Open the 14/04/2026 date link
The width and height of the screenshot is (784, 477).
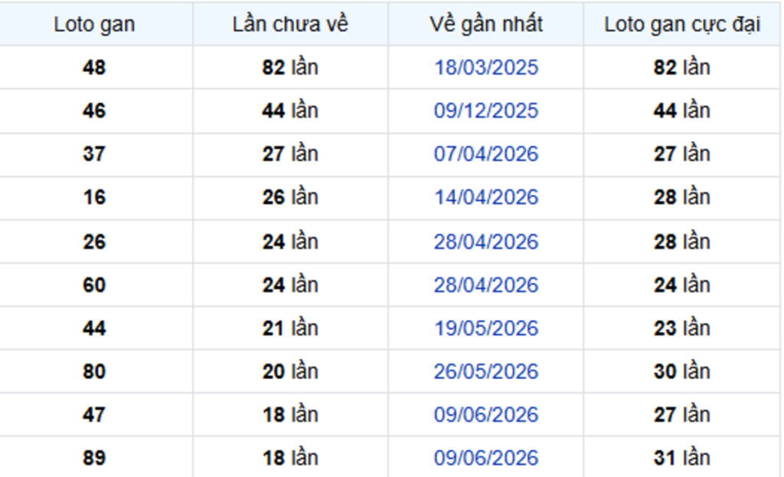click(486, 198)
